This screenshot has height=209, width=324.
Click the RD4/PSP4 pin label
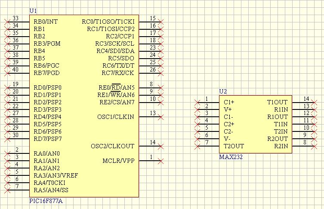coord(47,117)
